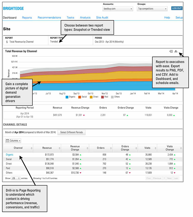Screen dimensions: 193x217
Task: Sort table by Visits column arrows
Action: (155, 148)
